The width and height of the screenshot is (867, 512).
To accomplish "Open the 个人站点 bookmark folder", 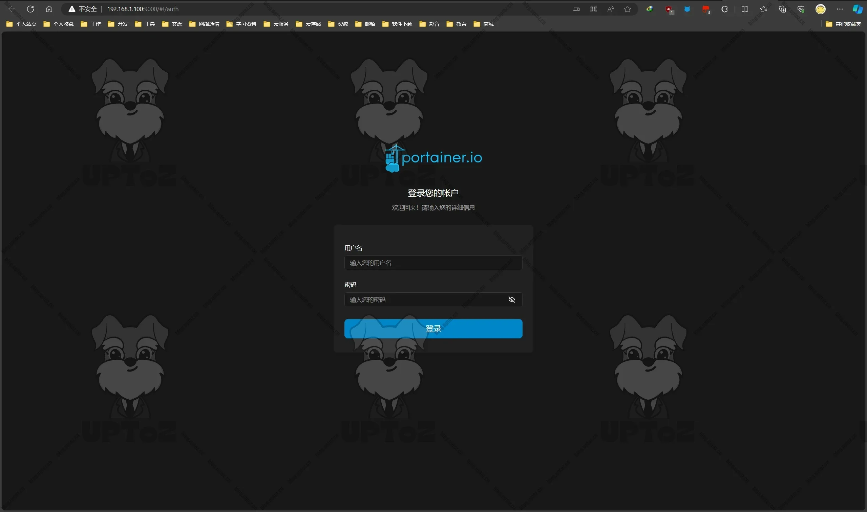I will point(21,24).
